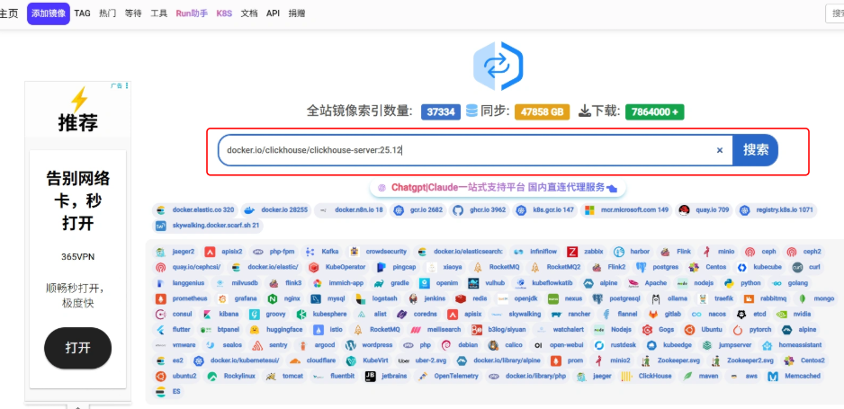844x409 pixels.
Task: Click the rabbitmq tag chip
Action: coord(766,298)
